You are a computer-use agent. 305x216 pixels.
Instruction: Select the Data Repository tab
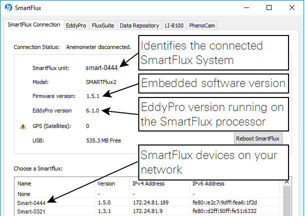139,25
